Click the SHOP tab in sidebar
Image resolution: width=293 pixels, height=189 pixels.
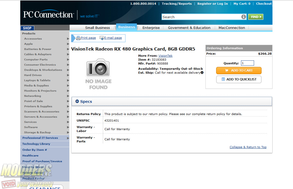click(x=27, y=28)
